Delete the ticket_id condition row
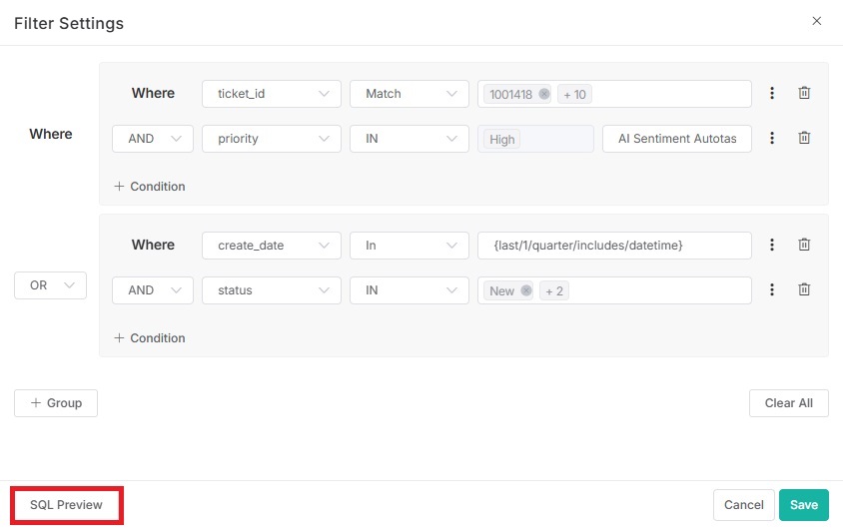The width and height of the screenshot is (843, 532). pyautogui.click(x=804, y=93)
